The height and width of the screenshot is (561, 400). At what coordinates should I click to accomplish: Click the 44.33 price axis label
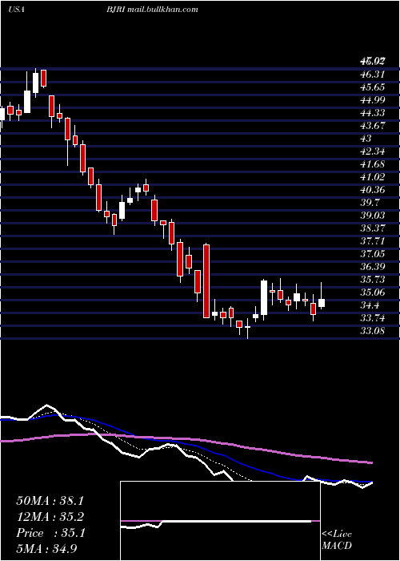point(374,113)
